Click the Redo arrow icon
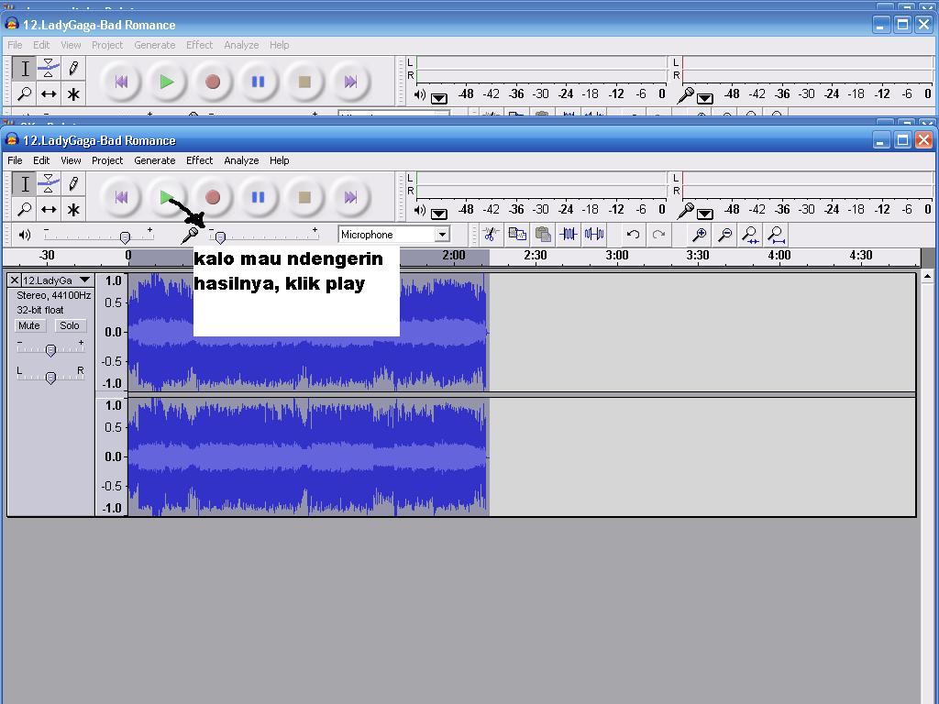This screenshot has width=939, height=704. click(x=658, y=234)
